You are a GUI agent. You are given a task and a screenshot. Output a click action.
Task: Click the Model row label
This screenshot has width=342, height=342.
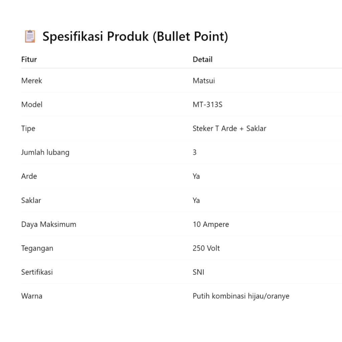pos(32,105)
